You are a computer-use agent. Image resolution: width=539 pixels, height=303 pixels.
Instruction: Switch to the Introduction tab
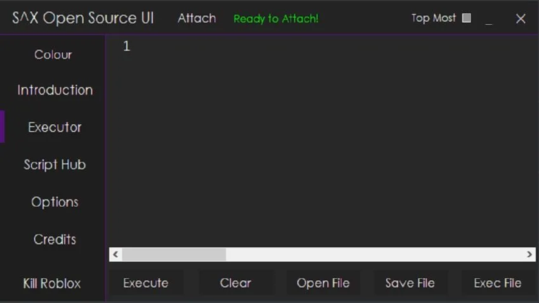click(x=55, y=90)
